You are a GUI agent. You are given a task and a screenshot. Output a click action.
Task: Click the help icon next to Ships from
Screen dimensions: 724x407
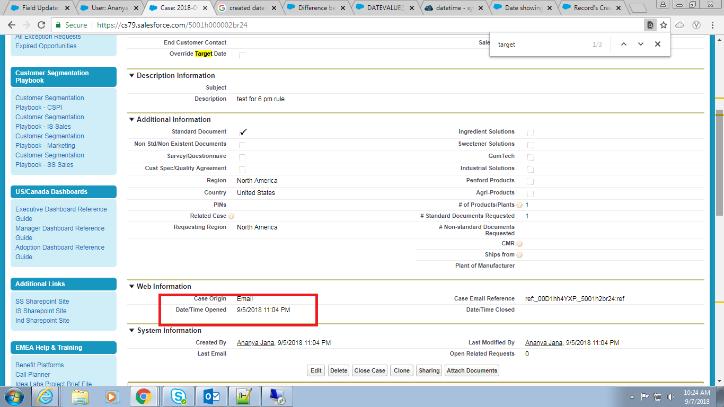(x=519, y=255)
